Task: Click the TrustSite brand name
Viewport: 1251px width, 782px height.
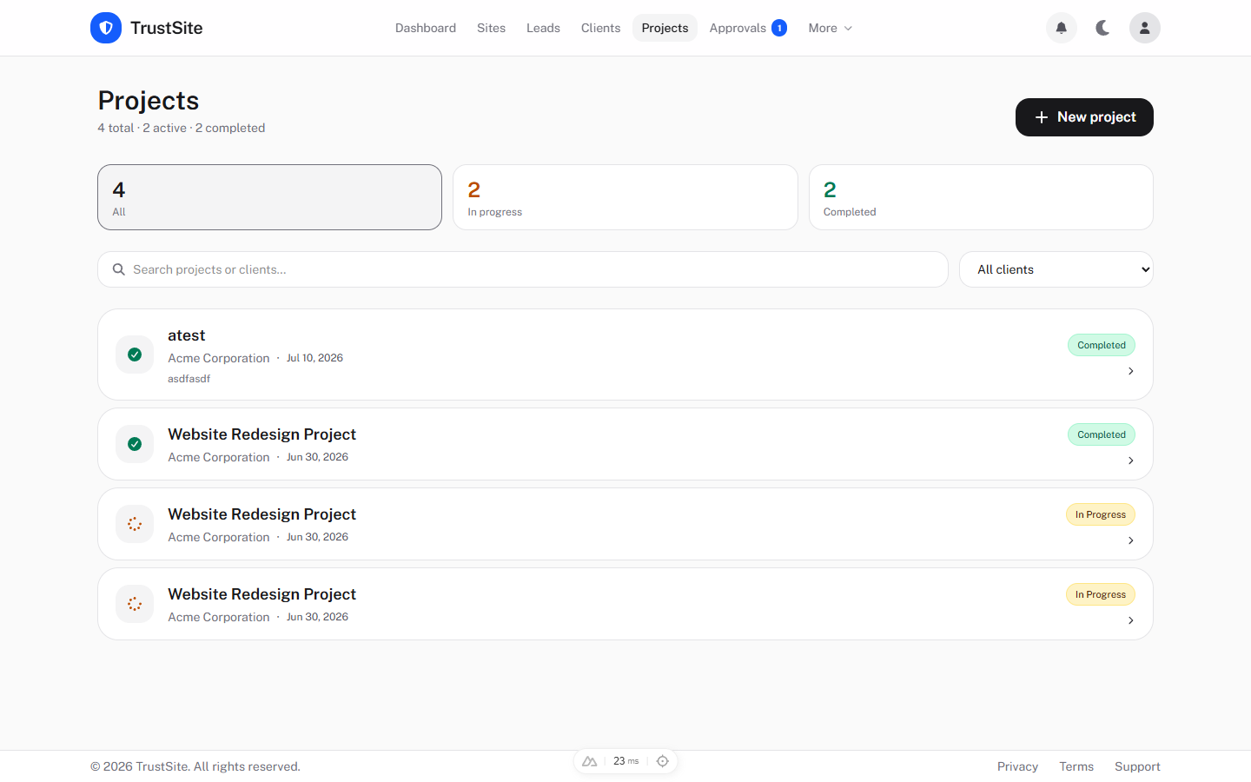Action: (167, 28)
